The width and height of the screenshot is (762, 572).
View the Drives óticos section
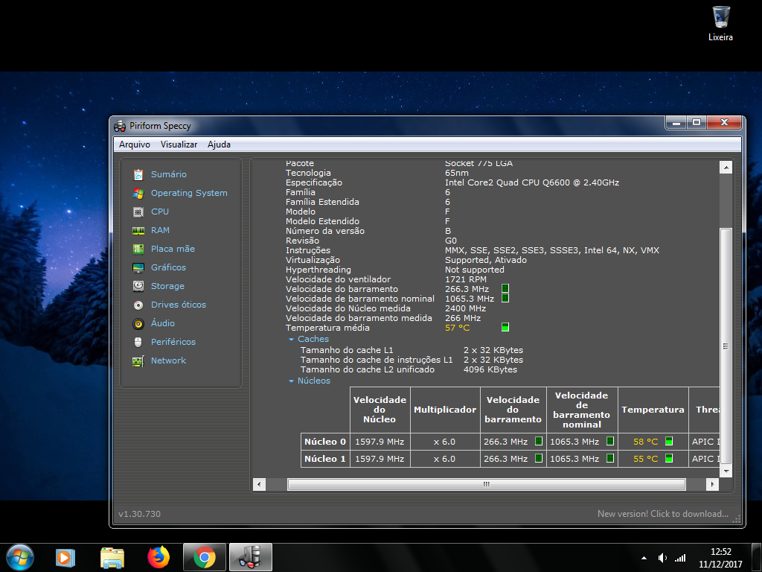pyautogui.click(x=179, y=305)
